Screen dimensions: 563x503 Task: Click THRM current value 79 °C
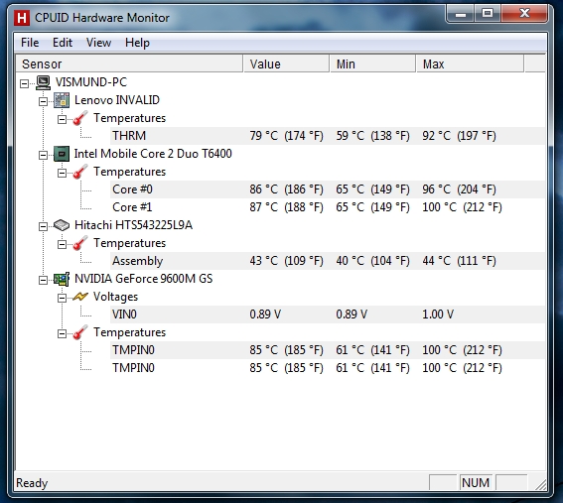[287, 136]
